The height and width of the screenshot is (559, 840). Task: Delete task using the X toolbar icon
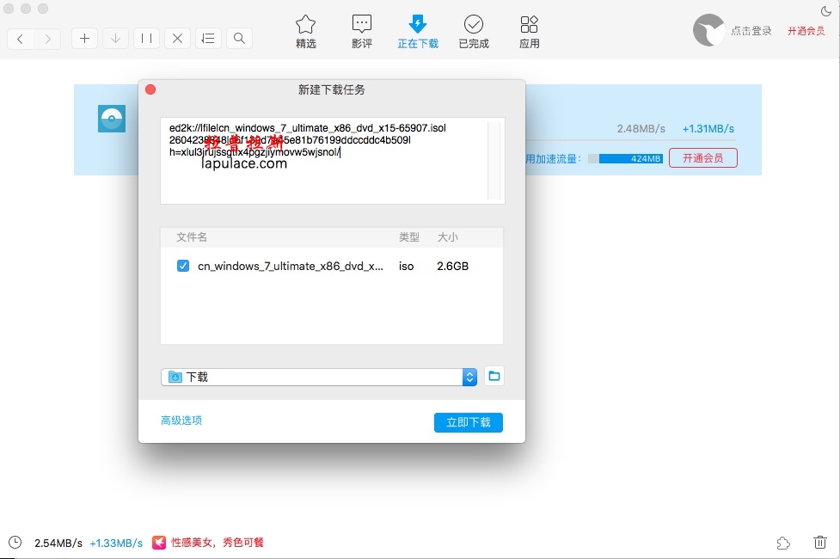click(177, 39)
